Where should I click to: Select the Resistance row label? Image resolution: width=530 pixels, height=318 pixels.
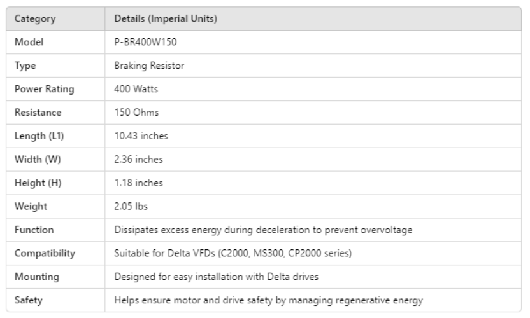[38, 113]
